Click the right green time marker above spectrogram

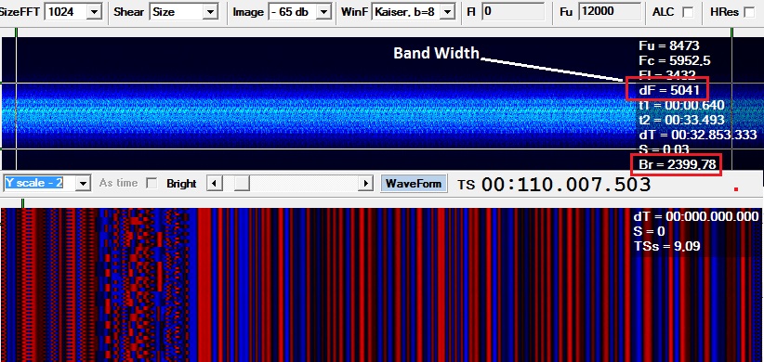[731, 32]
